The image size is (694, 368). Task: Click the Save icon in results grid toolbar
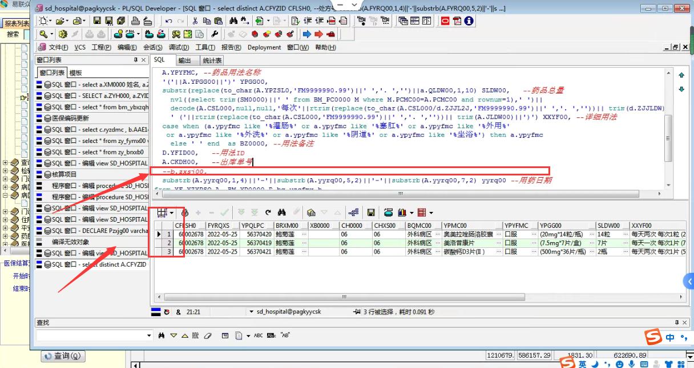371,212
